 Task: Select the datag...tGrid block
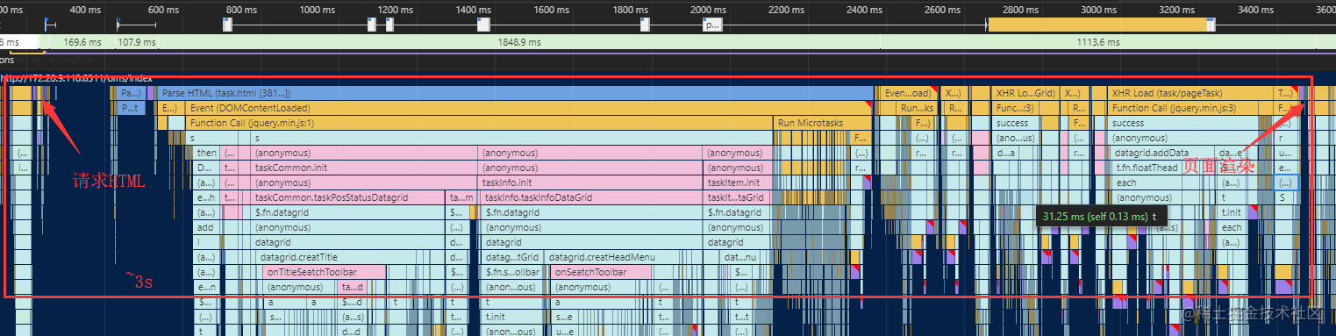pos(512,258)
